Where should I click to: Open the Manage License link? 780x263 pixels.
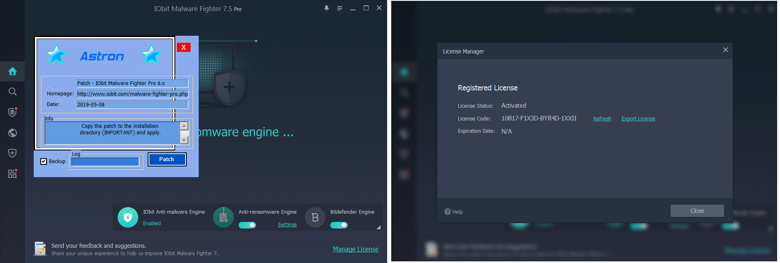pos(356,249)
